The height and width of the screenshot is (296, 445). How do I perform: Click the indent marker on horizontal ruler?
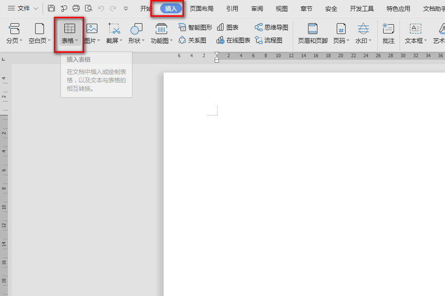217,57
